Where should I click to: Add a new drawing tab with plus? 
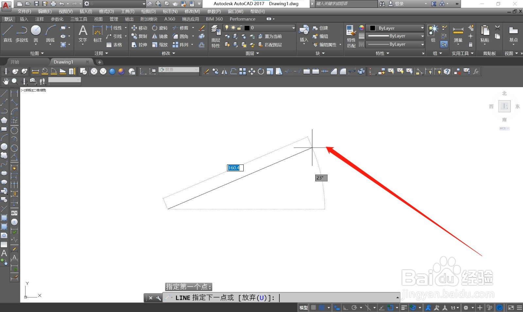pos(99,62)
